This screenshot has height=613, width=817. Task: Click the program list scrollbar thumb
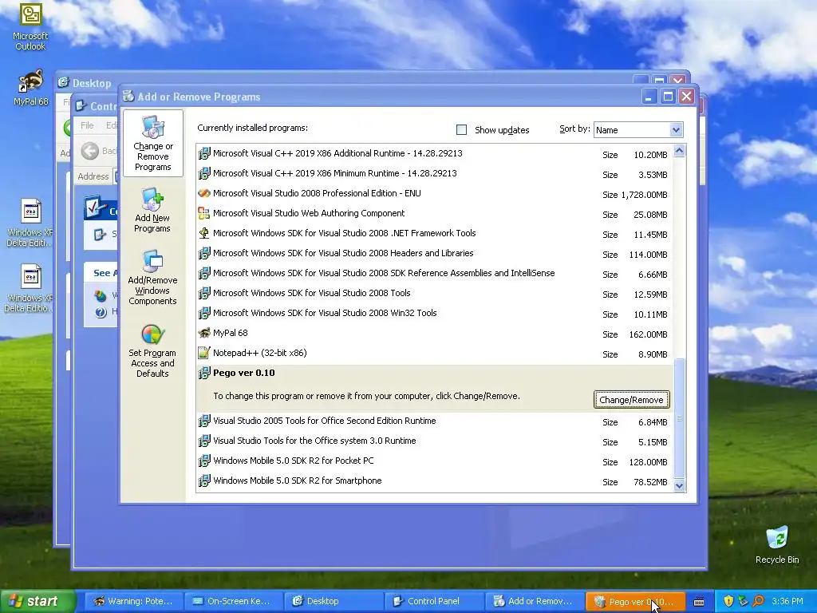679,418
